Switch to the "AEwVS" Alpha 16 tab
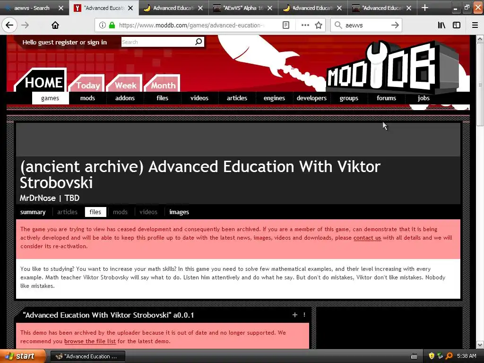The height and width of the screenshot is (363, 484). coord(243,8)
